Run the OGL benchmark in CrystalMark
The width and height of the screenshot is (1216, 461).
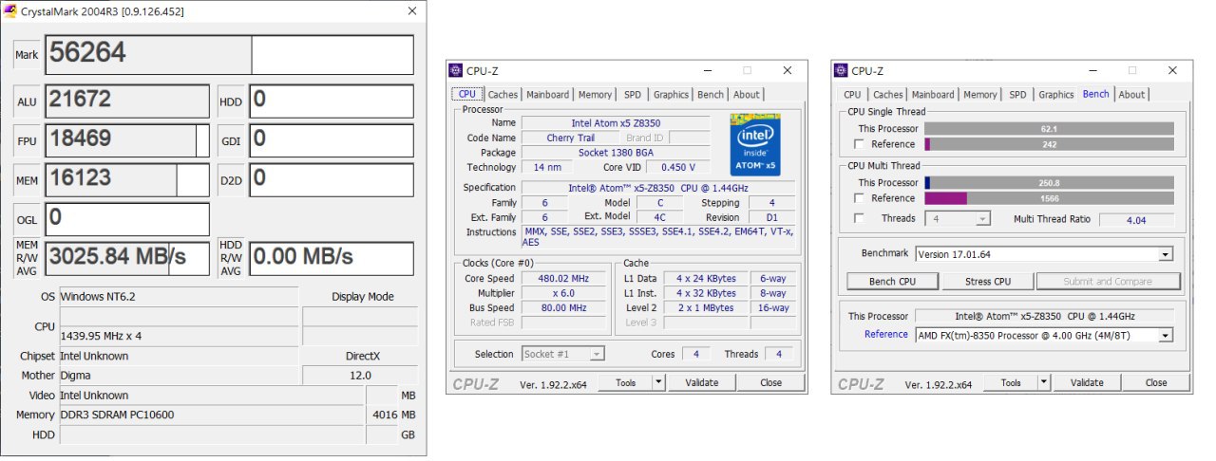(x=27, y=219)
